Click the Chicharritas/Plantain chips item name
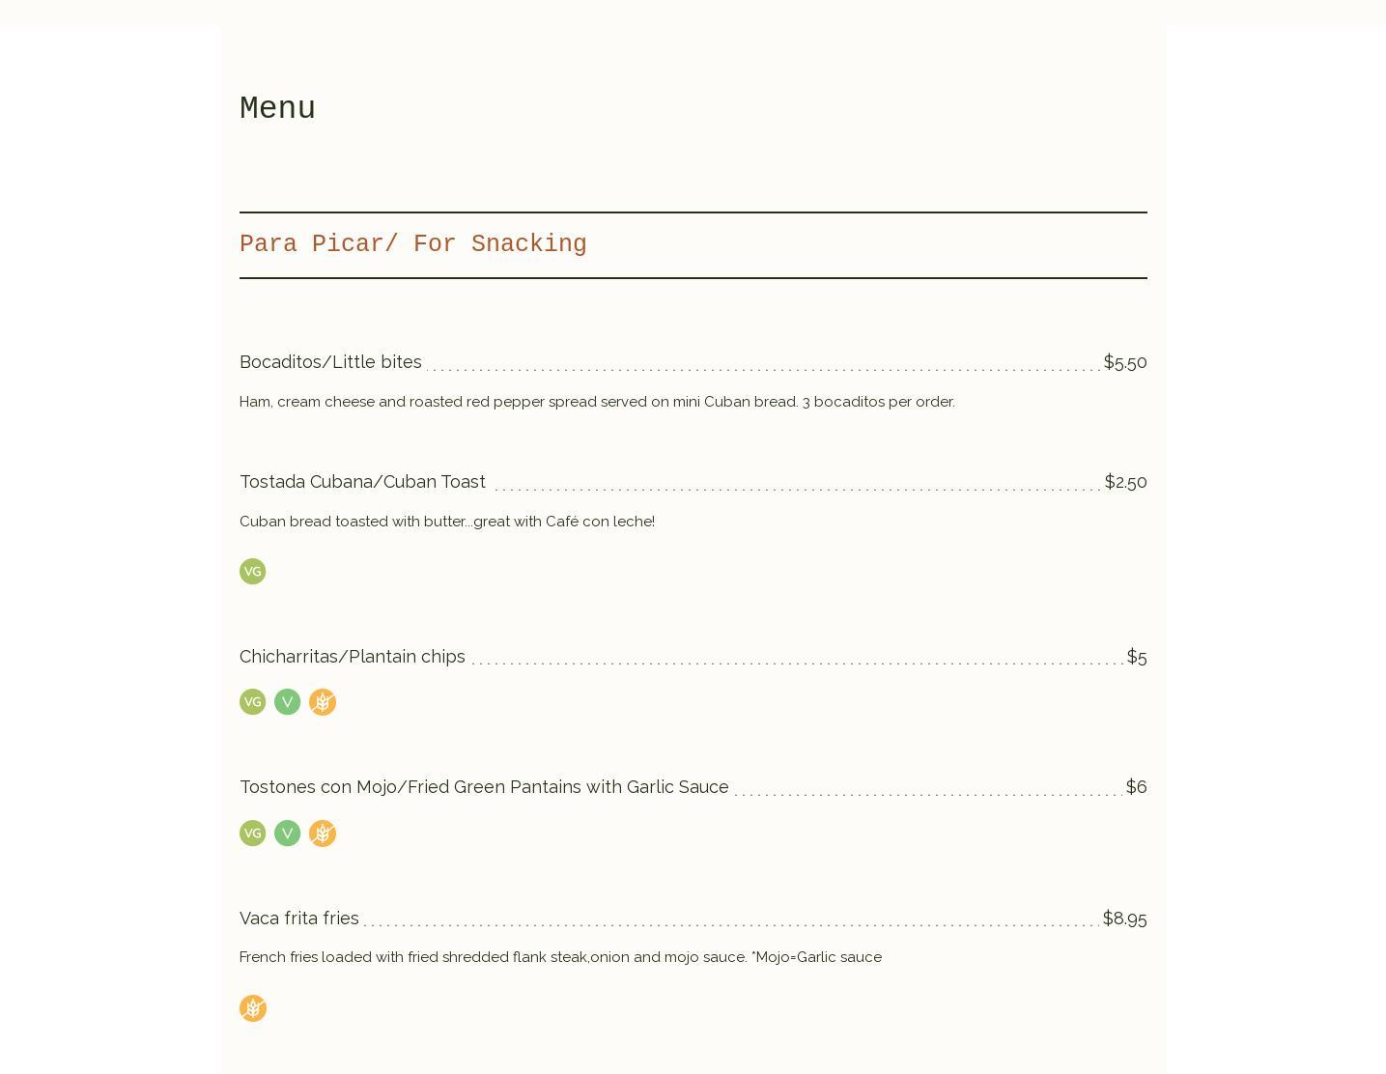The image size is (1386, 1074). pos(352,656)
